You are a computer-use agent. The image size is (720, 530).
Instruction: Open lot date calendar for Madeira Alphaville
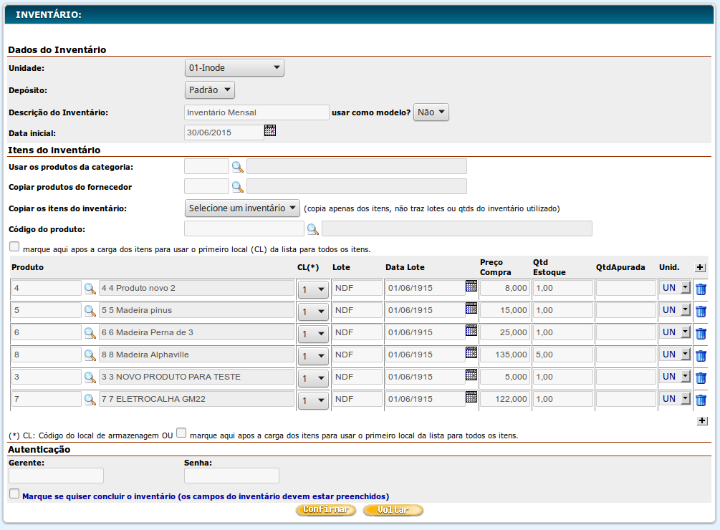(471, 352)
